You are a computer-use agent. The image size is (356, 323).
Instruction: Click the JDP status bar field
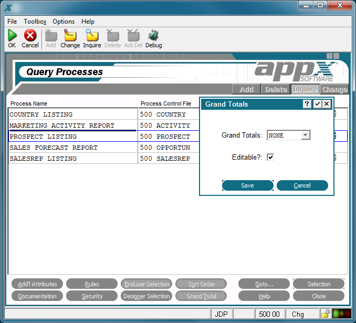tap(221, 314)
